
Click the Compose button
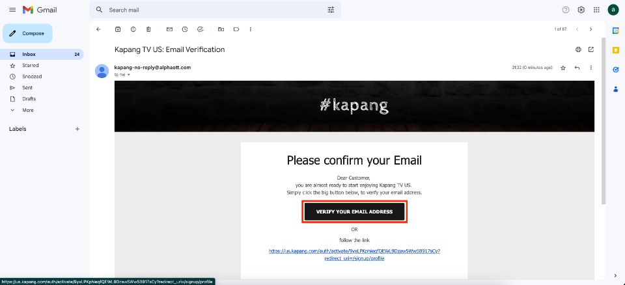tap(27, 33)
